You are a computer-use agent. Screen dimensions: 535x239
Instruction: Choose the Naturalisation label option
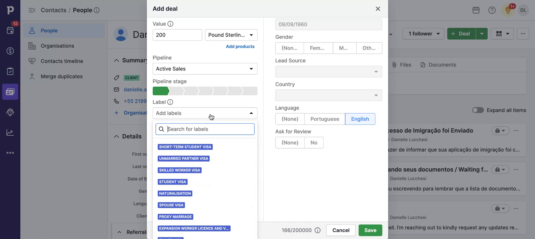175,194
